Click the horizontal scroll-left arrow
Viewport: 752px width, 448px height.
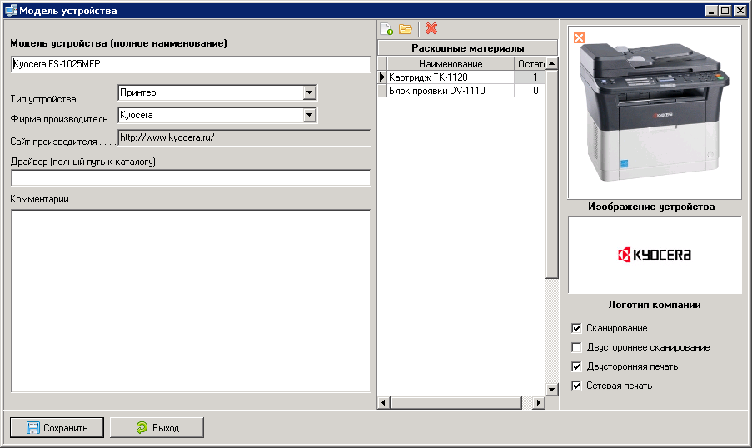(x=383, y=403)
